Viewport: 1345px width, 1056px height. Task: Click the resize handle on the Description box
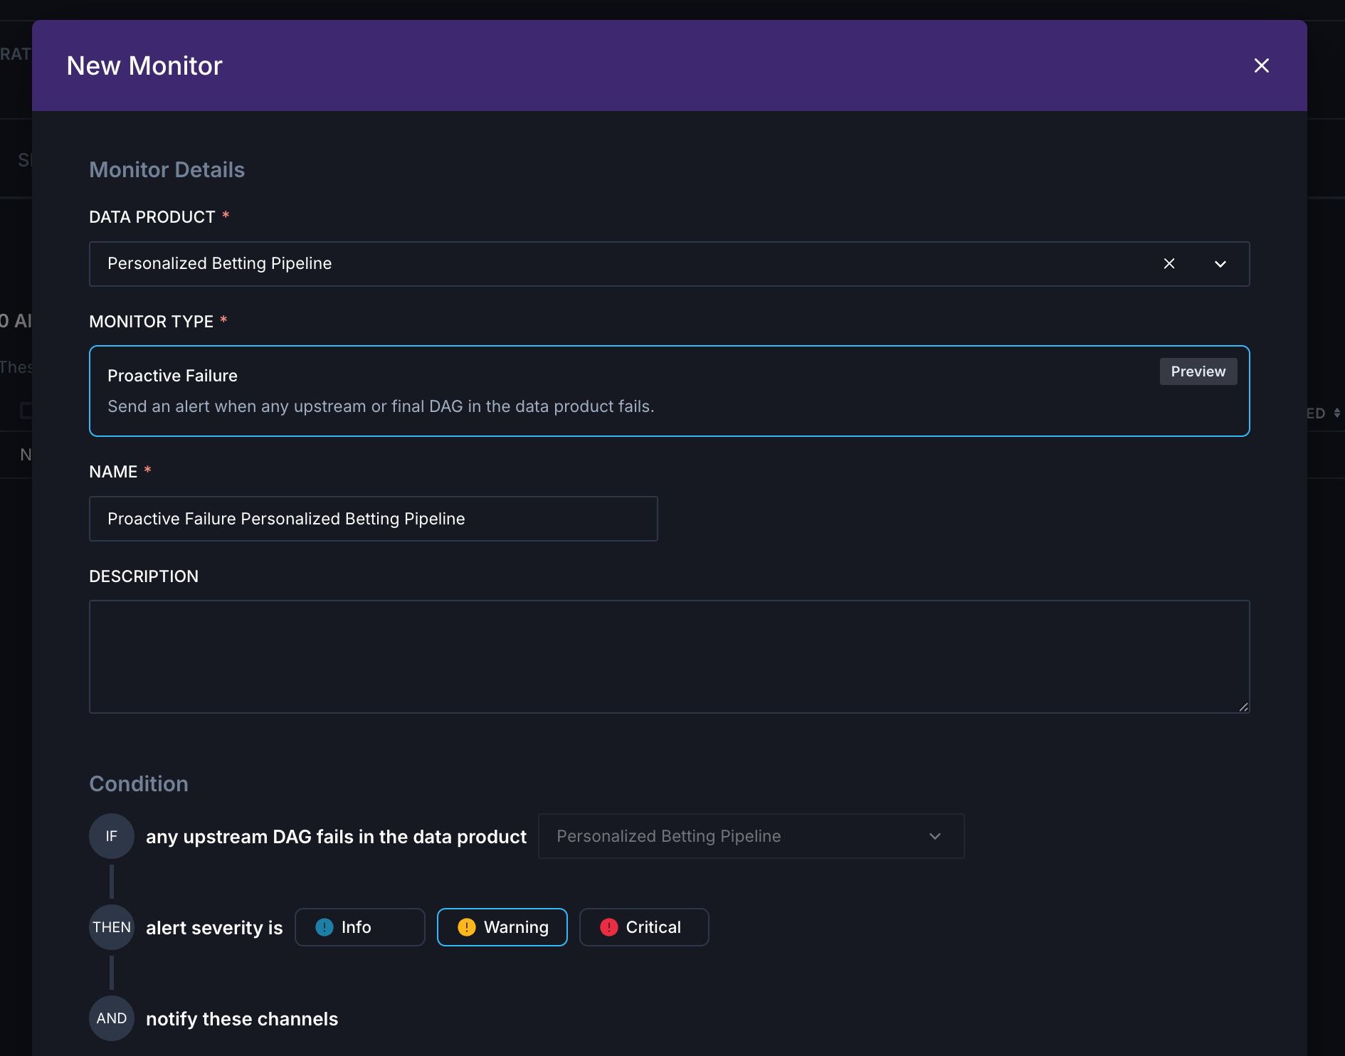1244,706
